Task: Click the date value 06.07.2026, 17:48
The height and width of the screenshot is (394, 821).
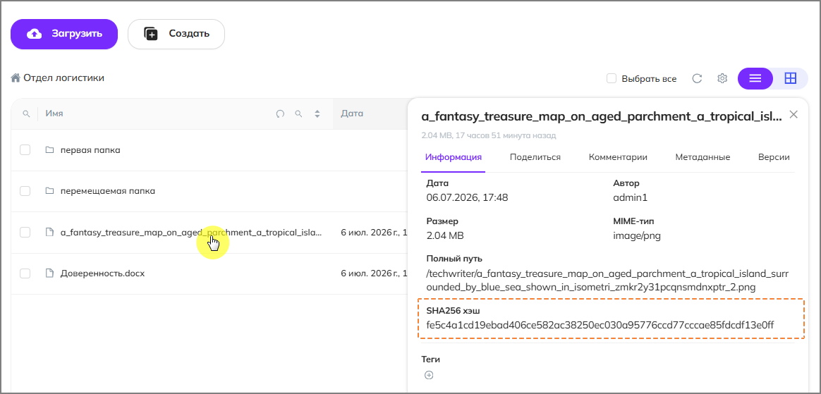Action: 467,198
